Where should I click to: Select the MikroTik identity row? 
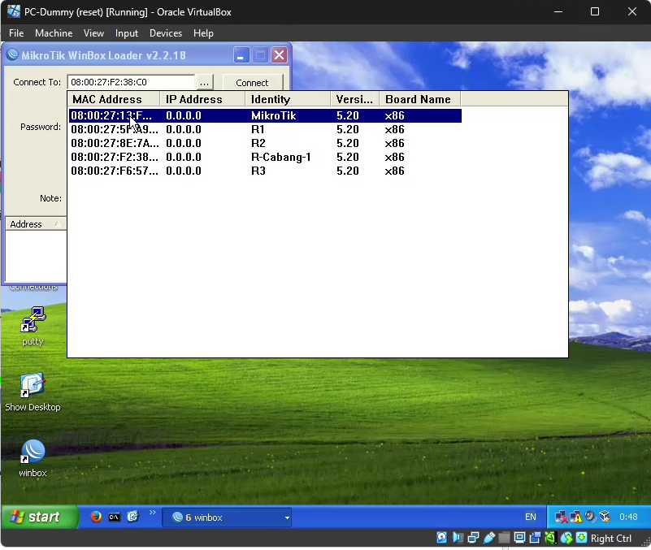(x=265, y=116)
